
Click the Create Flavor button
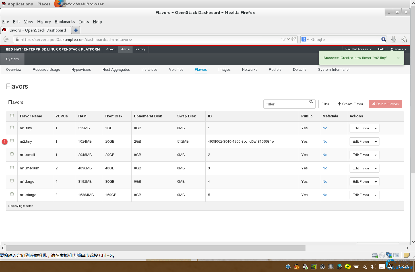(x=350, y=104)
